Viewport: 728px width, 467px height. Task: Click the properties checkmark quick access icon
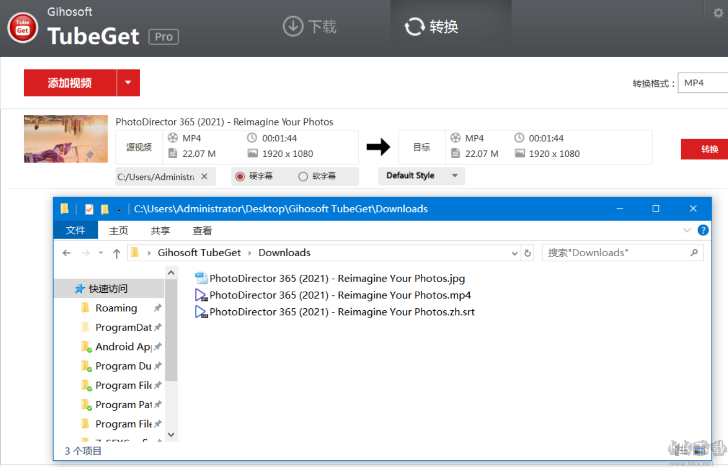[89, 209]
